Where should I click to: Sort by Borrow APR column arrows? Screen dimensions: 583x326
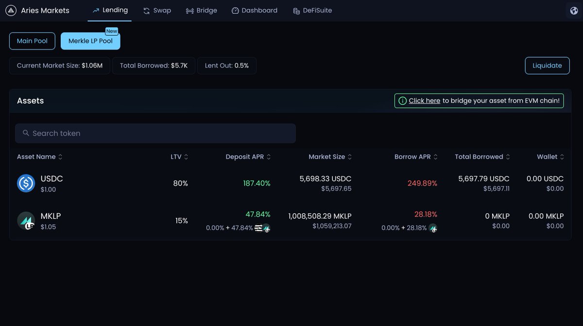436,157
